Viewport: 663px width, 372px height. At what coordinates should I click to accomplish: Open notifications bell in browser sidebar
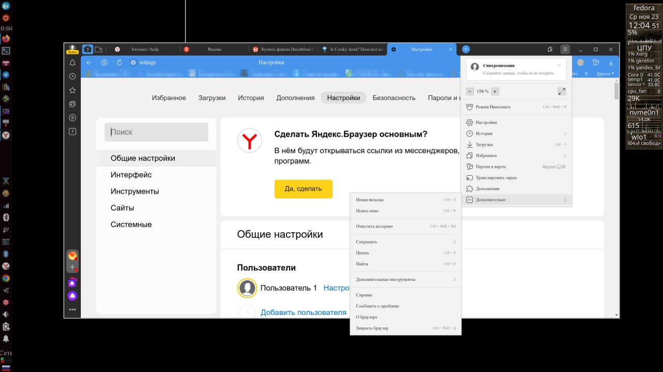point(73,63)
